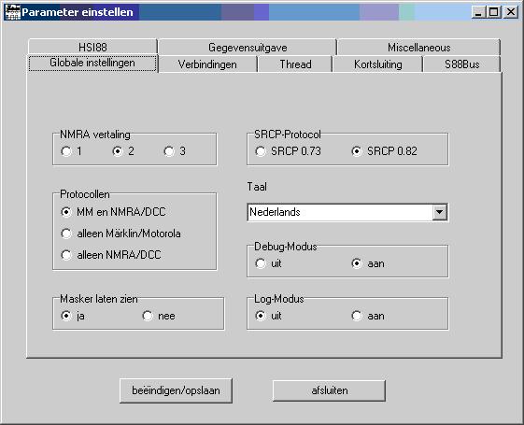This screenshot has height=425, width=524.
Task: Click the beëindigen/opslaan button
Action: (x=176, y=390)
